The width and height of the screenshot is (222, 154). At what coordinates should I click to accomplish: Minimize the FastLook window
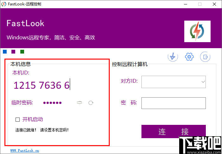click(185, 4)
